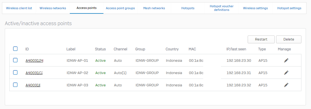The image size is (311, 109).
Task: Click the Auto(1) channel value
Action: point(120,73)
